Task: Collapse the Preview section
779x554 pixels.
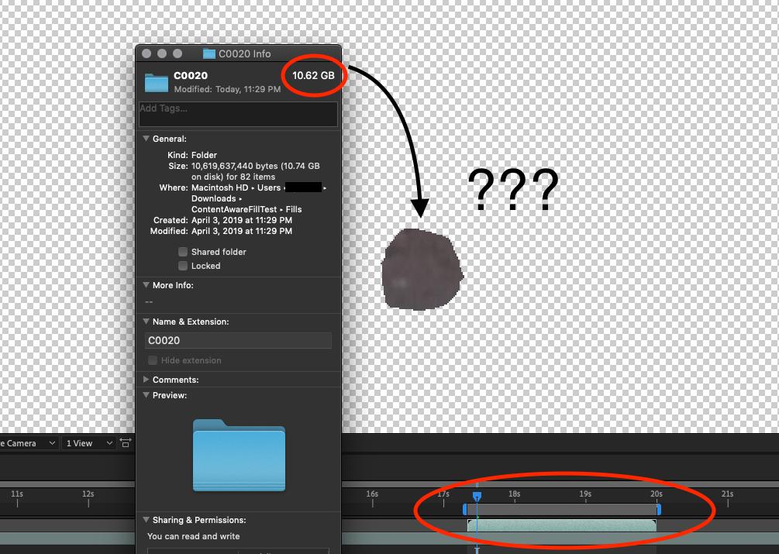Action: [x=146, y=395]
